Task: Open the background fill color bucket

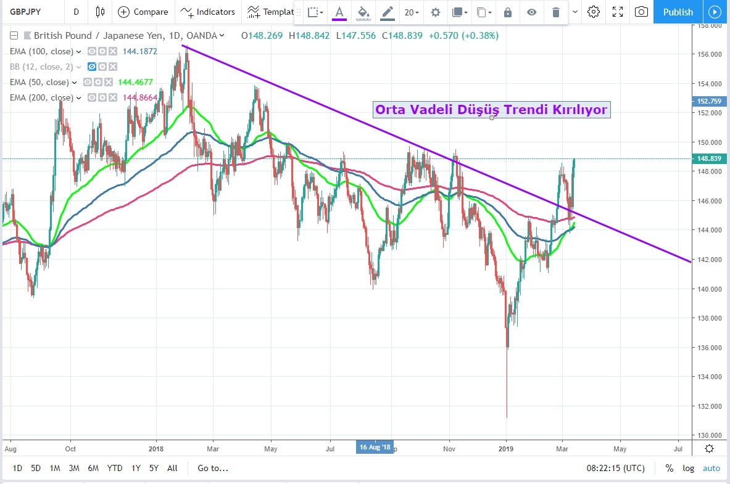Action: (x=363, y=12)
